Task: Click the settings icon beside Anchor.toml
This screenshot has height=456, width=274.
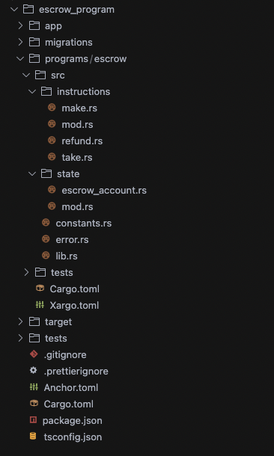Action: pyautogui.click(x=34, y=387)
